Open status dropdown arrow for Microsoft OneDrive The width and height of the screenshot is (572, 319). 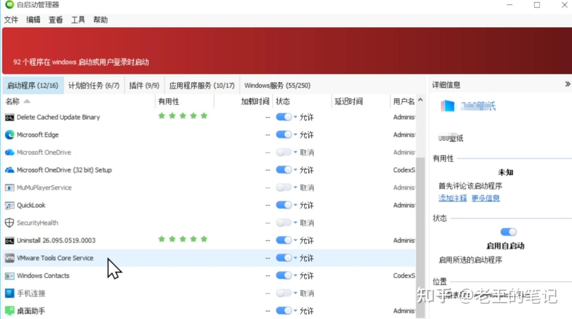pos(296,153)
